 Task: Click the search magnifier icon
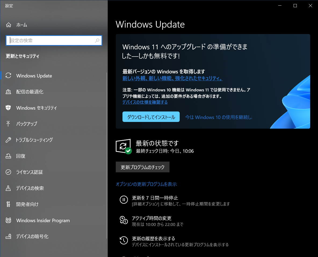coord(97,40)
